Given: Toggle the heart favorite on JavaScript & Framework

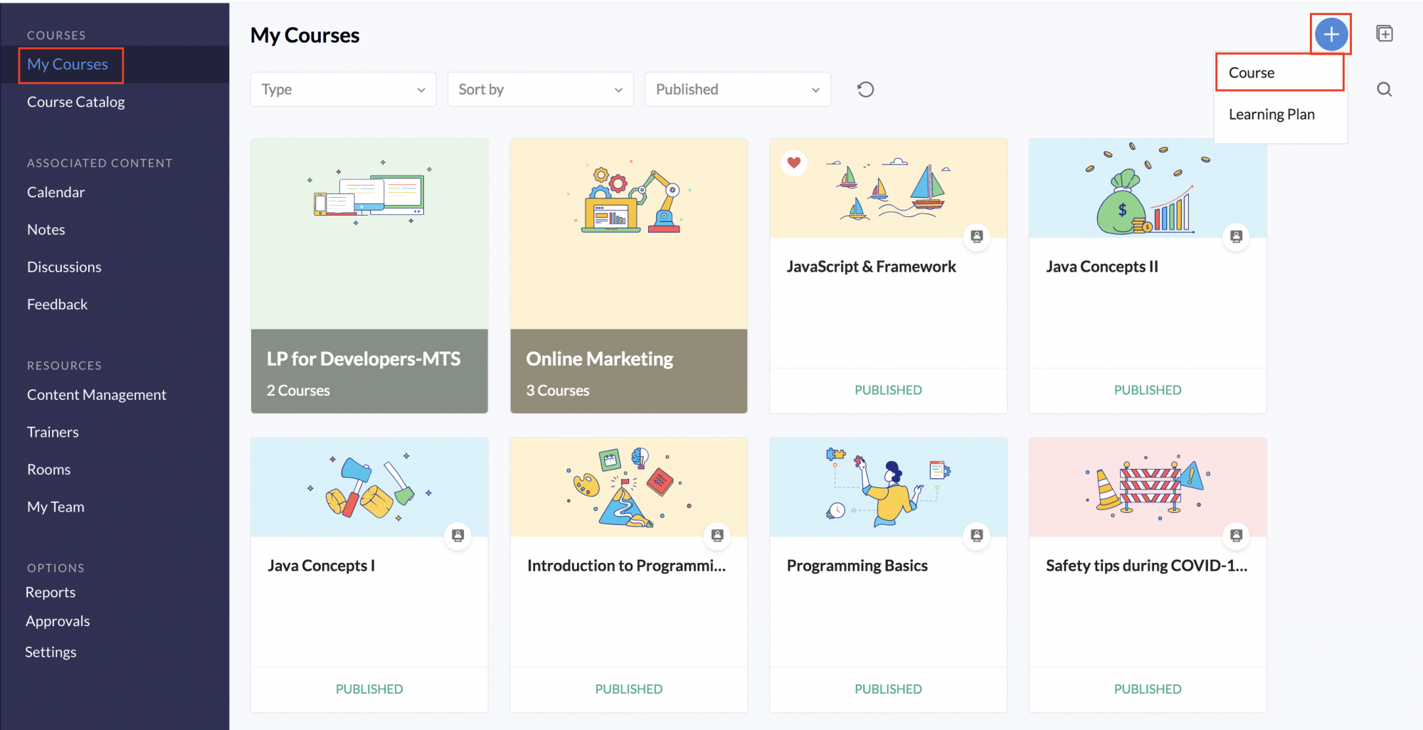Looking at the screenshot, I should click(x=794, y=163).
